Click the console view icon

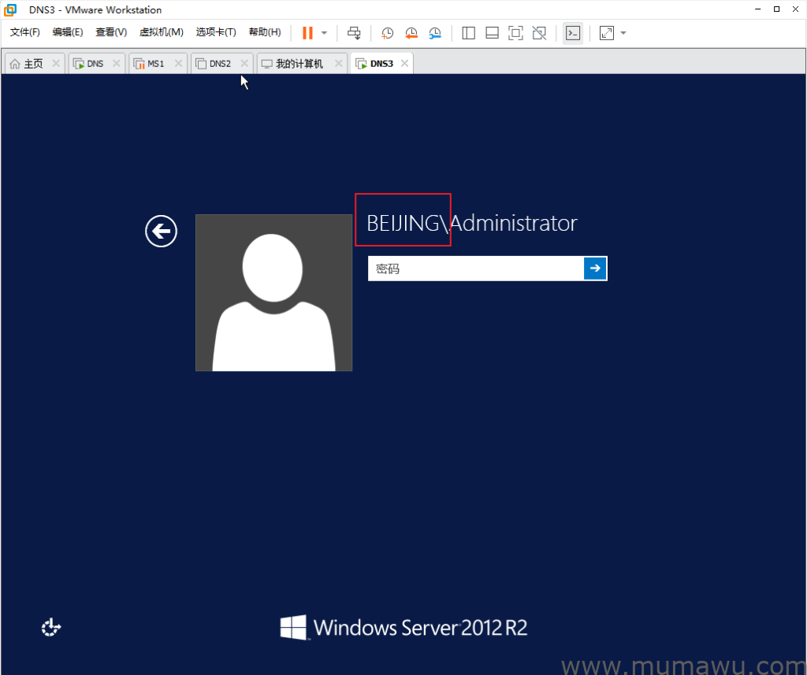(573, 33)
